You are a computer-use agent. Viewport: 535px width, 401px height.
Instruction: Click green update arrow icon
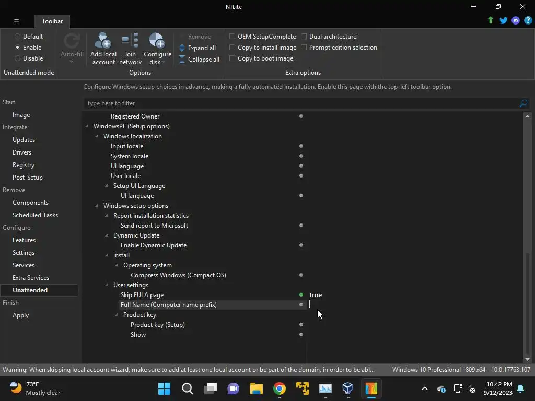[x=490, y=20]
